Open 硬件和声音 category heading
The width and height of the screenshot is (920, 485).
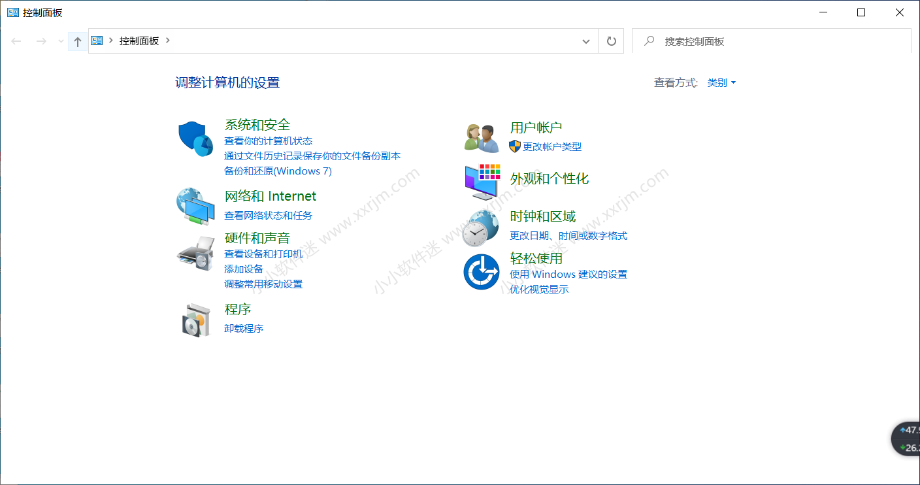point(257,237)
